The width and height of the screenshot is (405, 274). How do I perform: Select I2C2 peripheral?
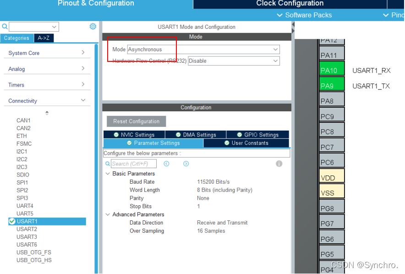coord(22,159)
